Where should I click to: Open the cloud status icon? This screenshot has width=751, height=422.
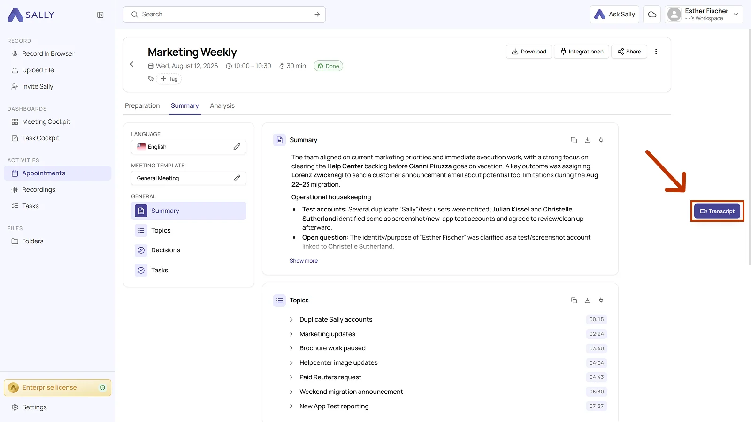point(652,15)
